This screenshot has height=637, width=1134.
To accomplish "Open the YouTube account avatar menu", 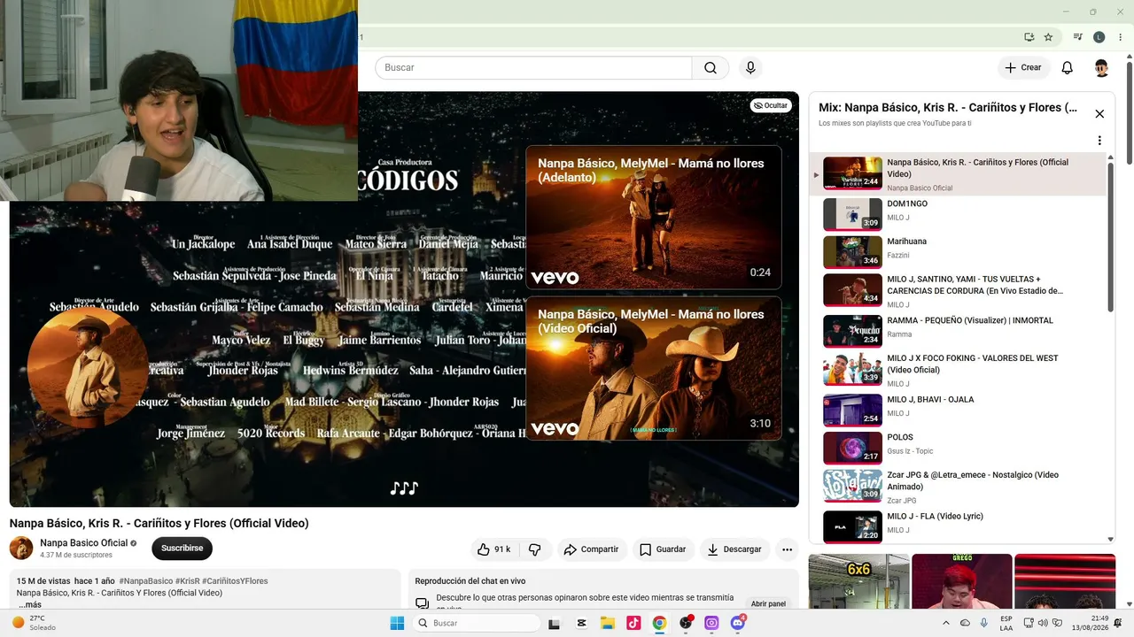I will [x=1101, y=68].
